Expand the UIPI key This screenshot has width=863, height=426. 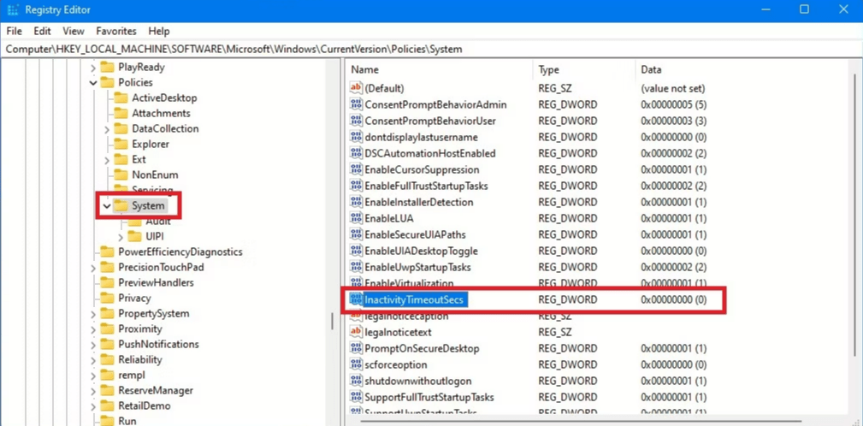(x=121, y=237)
